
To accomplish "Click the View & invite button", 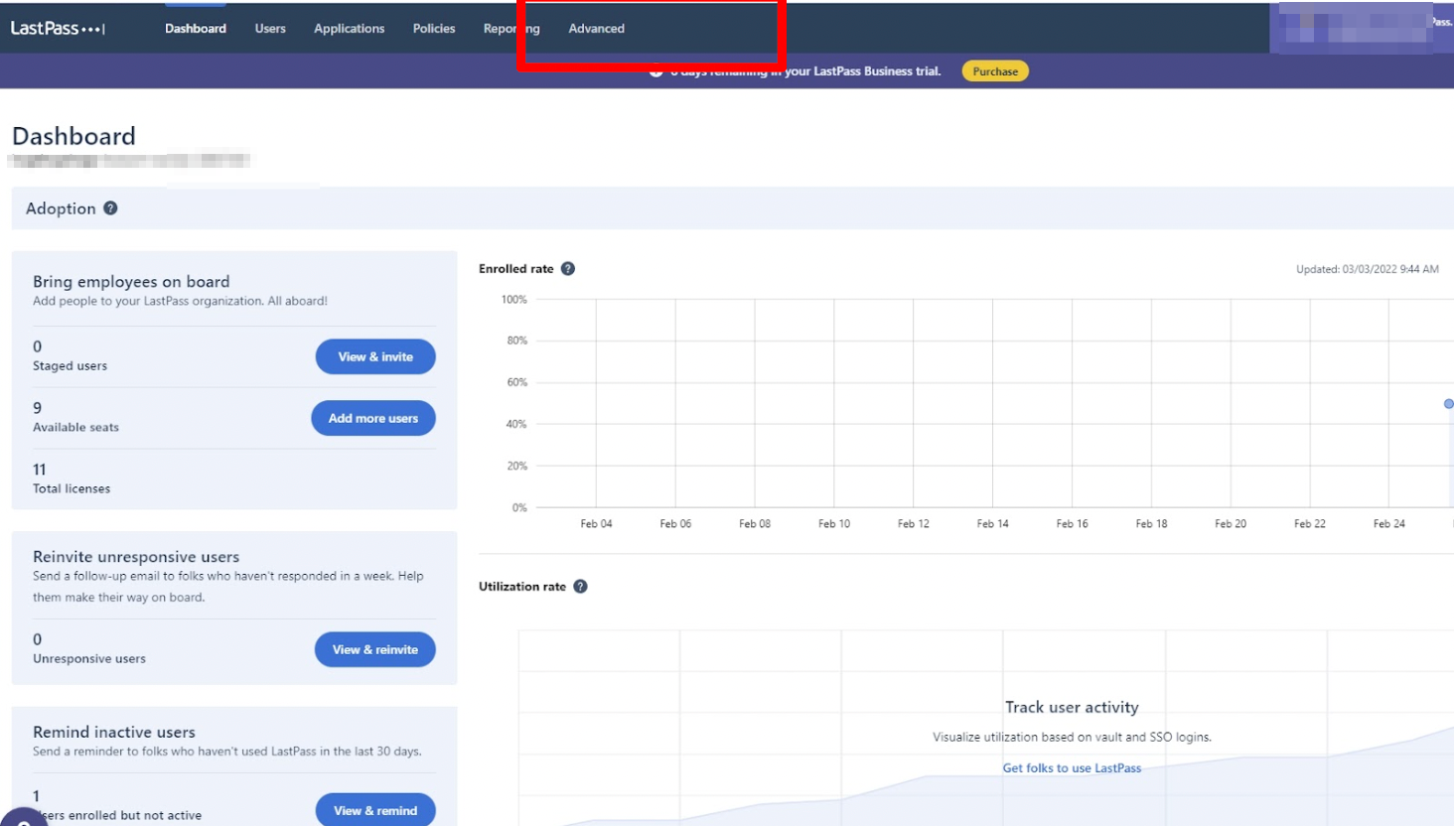I will (x=375, y=357).
